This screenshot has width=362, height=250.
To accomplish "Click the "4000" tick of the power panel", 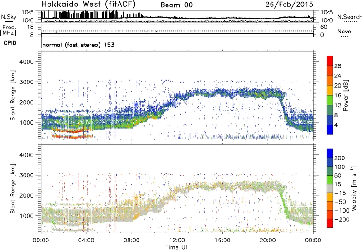I will click(x=26, y=62).
